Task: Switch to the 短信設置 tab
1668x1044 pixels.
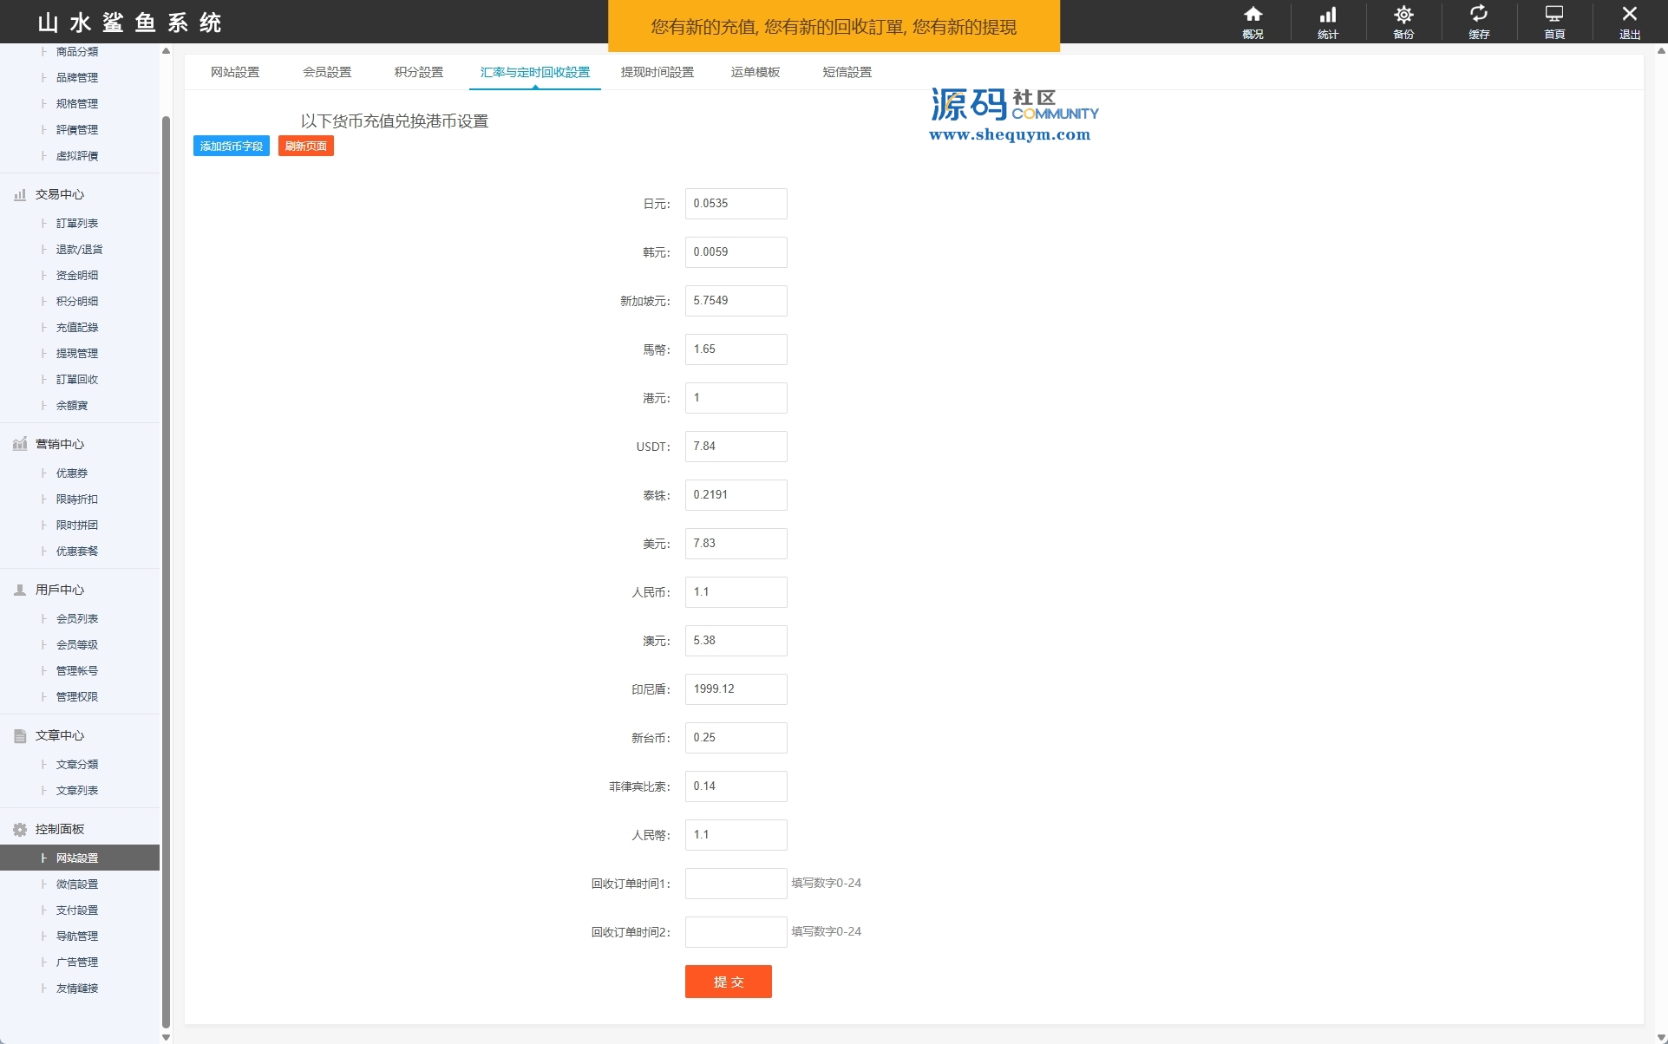Action: [847, 72]
